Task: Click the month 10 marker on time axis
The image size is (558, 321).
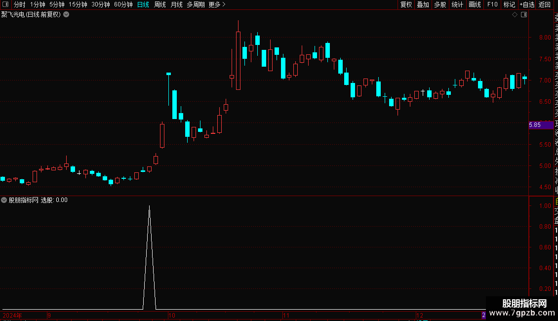Action: 172,315
